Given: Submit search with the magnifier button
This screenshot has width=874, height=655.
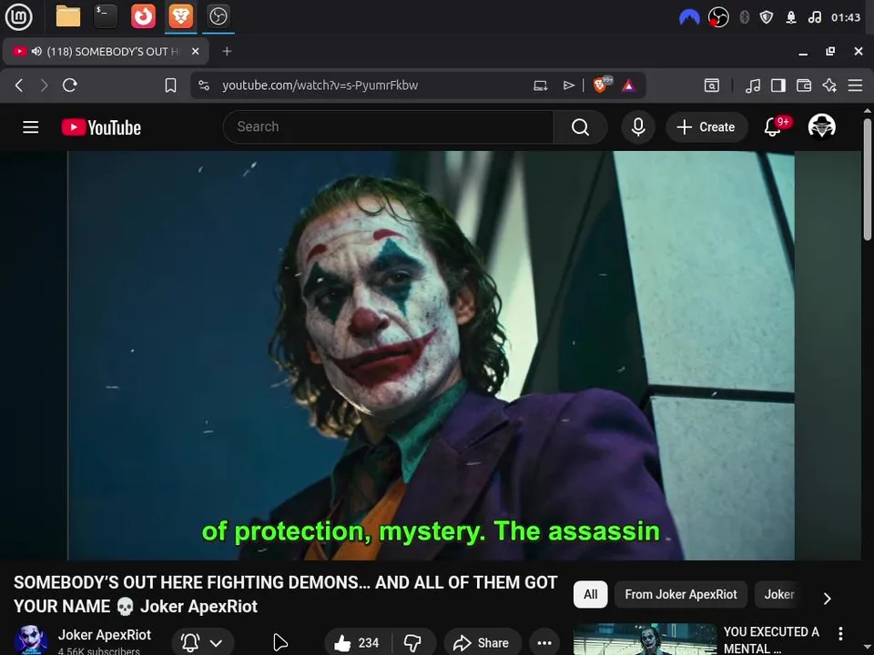Looking at the screenshot, I should point(580,127).
